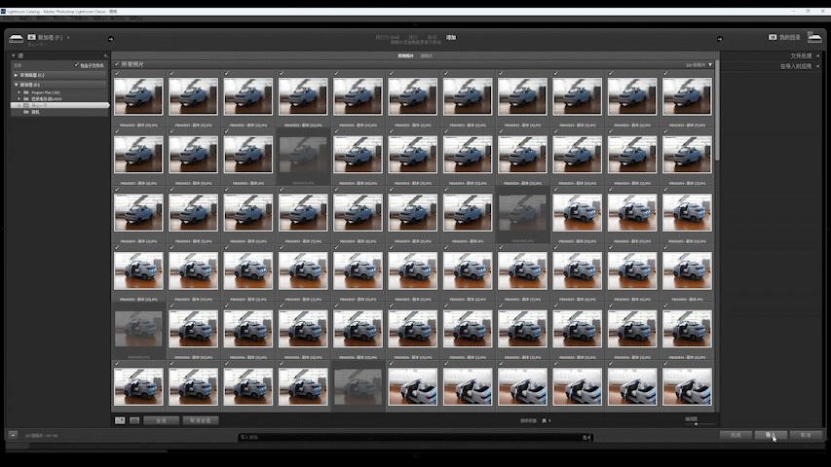Click the arrow icon after the source panel
This screenshot has width=831, height=467.
coord(110,39)
